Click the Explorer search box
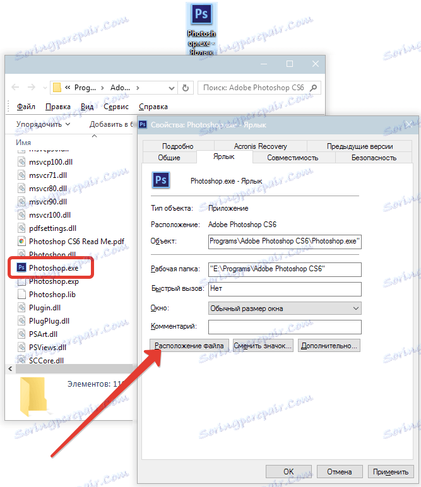421x487 pixels. [259, 88]
